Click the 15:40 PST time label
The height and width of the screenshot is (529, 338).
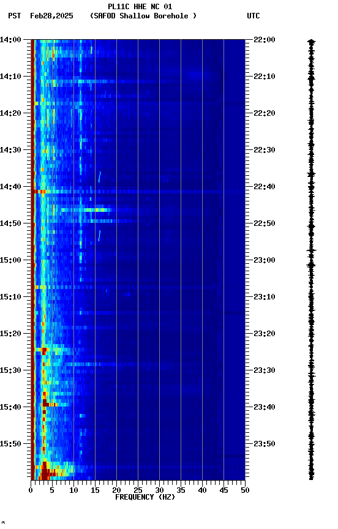point(10,407)
